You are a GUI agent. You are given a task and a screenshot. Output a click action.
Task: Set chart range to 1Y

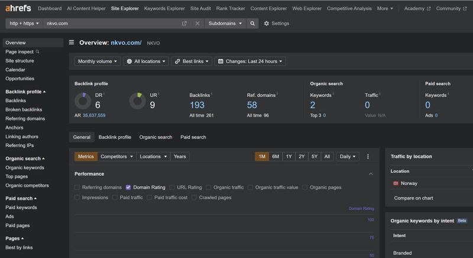pyautogui.click(x=289, y=156)
